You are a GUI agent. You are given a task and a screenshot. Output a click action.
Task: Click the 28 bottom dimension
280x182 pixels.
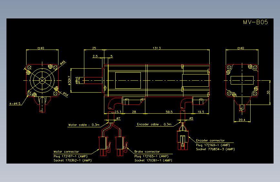coord(134,112)
